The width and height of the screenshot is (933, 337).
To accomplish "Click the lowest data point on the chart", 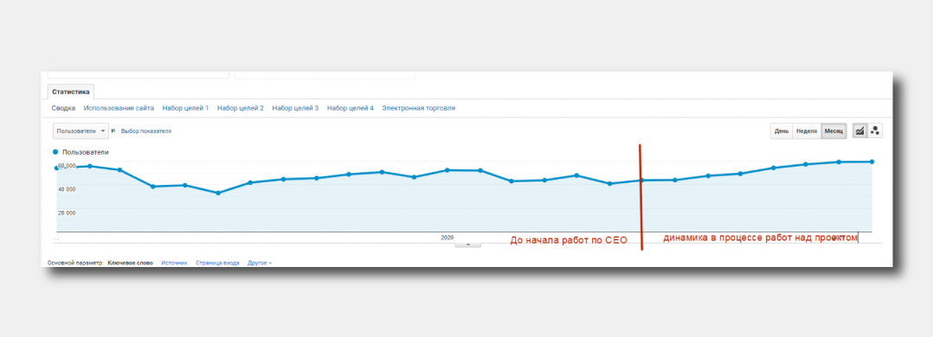I will coord(218,194).
